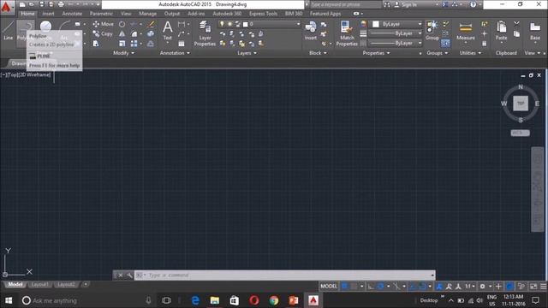
Task: Expand the Layers panel
Action: pyautogui.click(x=247, y=53)
